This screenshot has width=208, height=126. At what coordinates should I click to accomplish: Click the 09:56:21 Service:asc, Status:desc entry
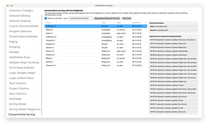coord(173,89)
